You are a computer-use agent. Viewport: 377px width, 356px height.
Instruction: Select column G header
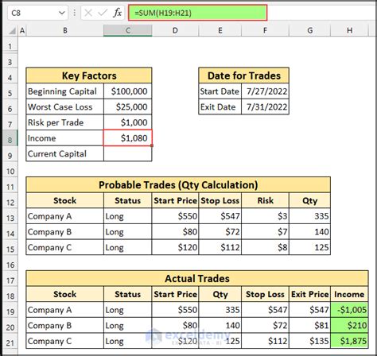[x=309, y=30]
